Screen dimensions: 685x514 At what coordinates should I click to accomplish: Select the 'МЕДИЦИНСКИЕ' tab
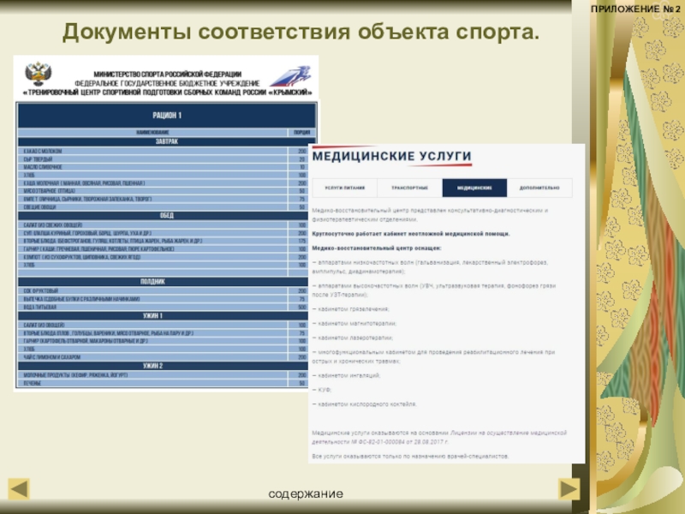tap(474, 188)
